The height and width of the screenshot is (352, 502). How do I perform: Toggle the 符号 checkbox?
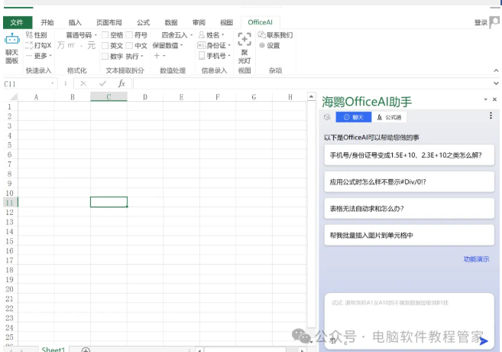pos(129,34)
